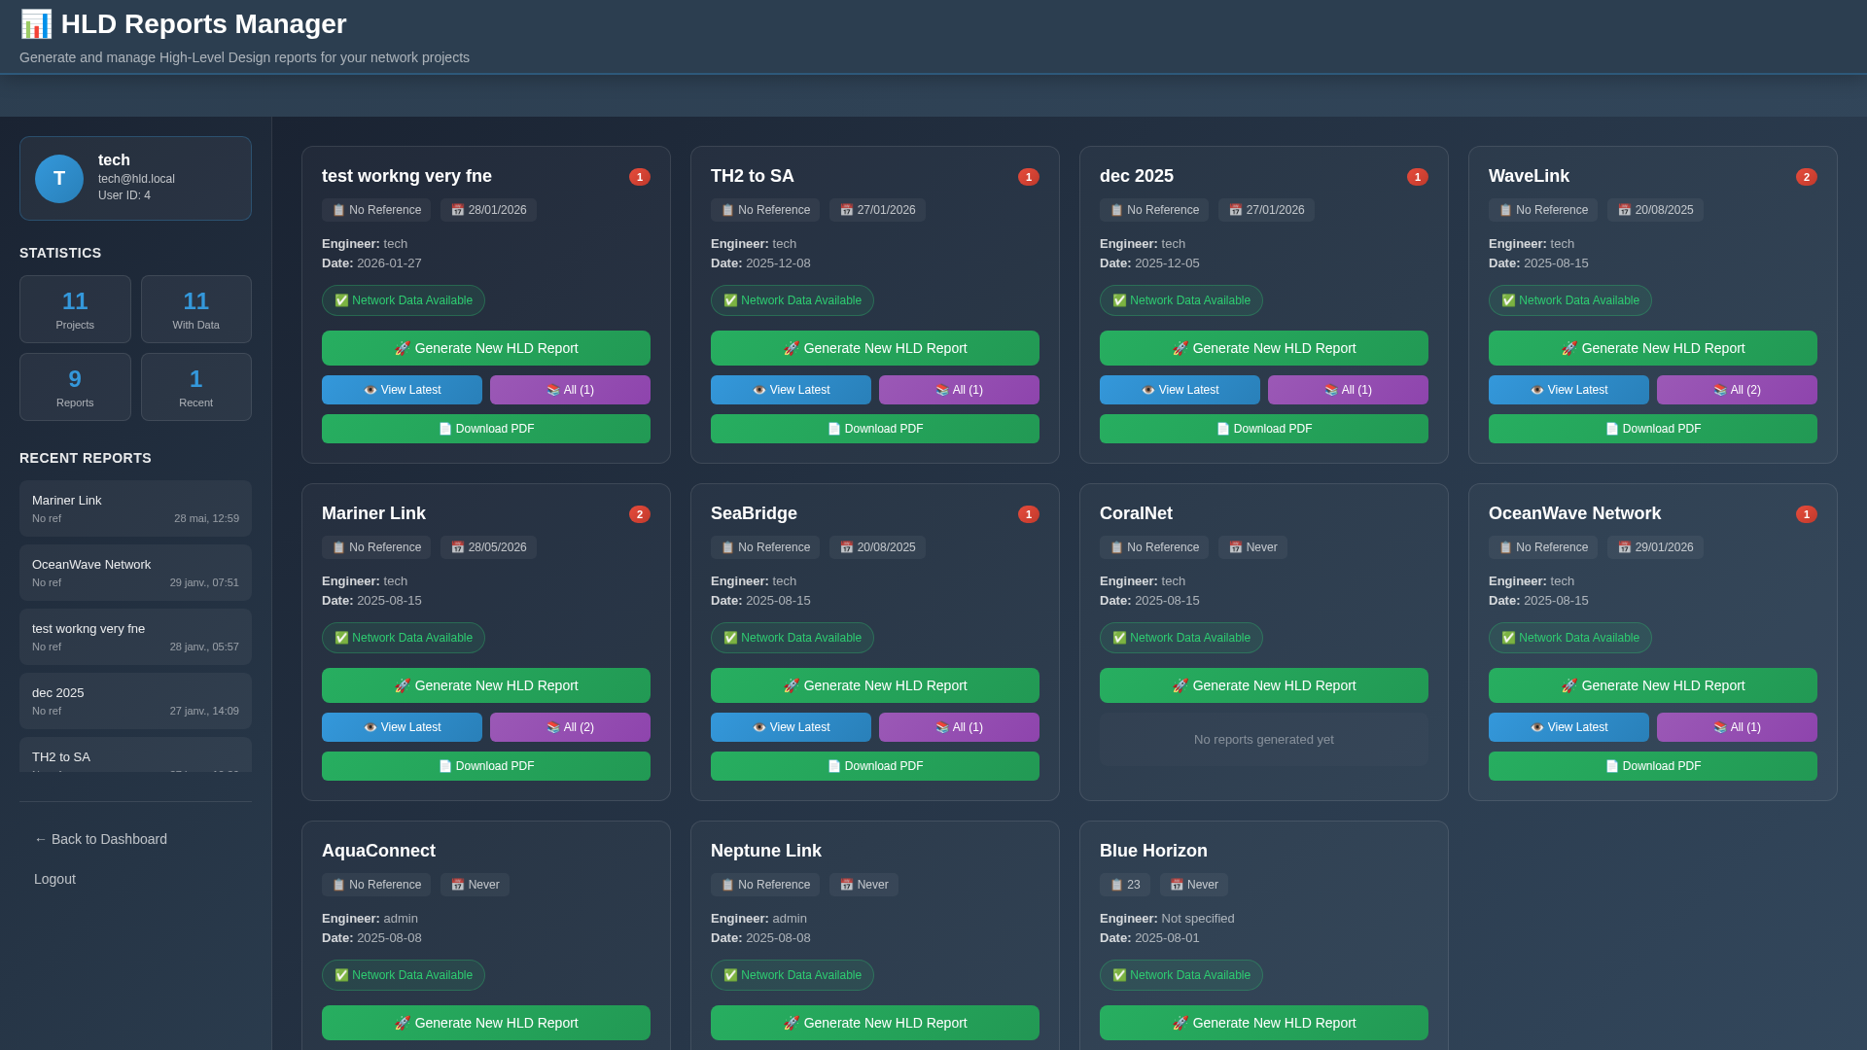Download PDF for Mariner Link
The image size is (1867, 1050).
click(x=486, y=766)
